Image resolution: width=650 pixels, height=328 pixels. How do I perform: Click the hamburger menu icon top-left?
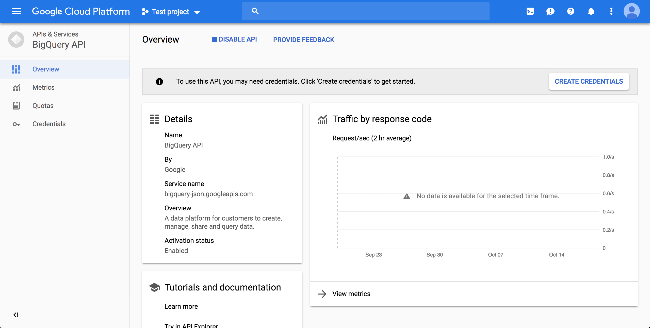coord(16,11)
